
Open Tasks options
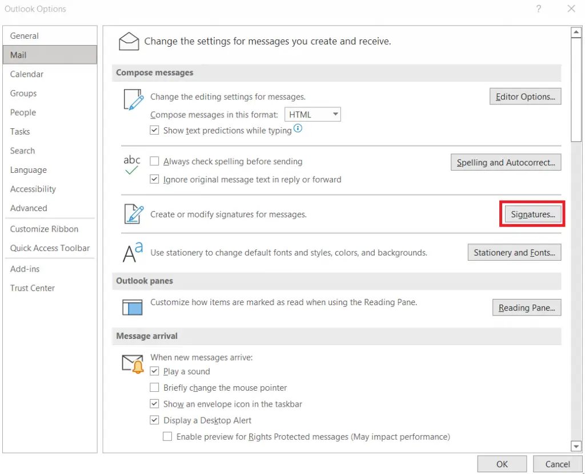[50, 132]
